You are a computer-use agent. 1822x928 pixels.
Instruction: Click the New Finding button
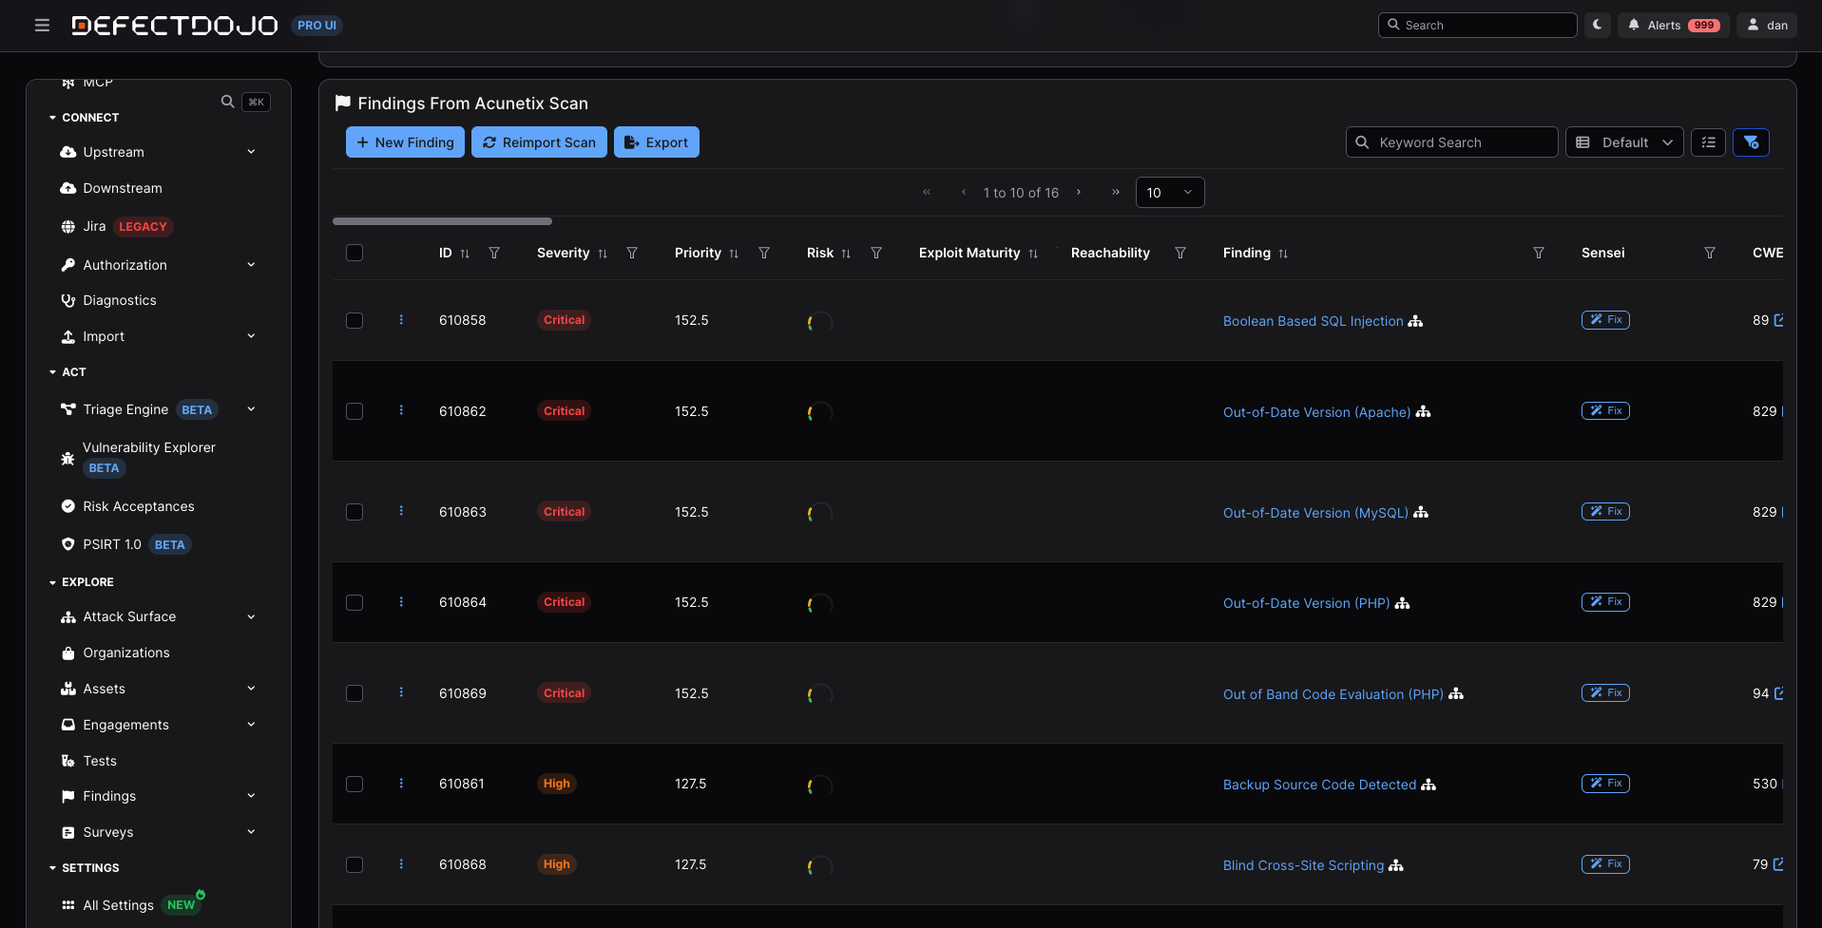(x=405, y=142)
